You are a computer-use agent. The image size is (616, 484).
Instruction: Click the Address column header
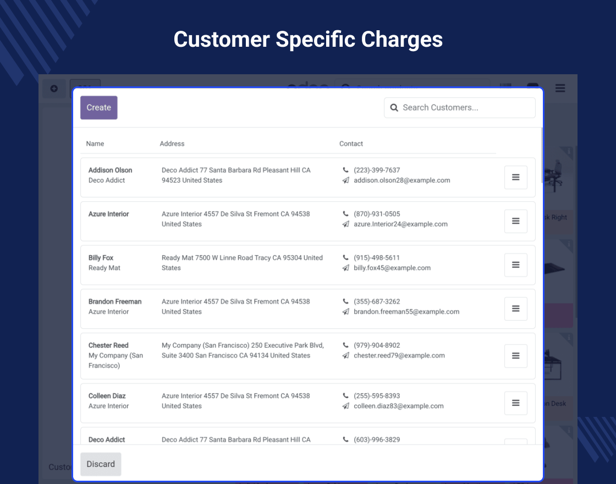click(172, 144)
